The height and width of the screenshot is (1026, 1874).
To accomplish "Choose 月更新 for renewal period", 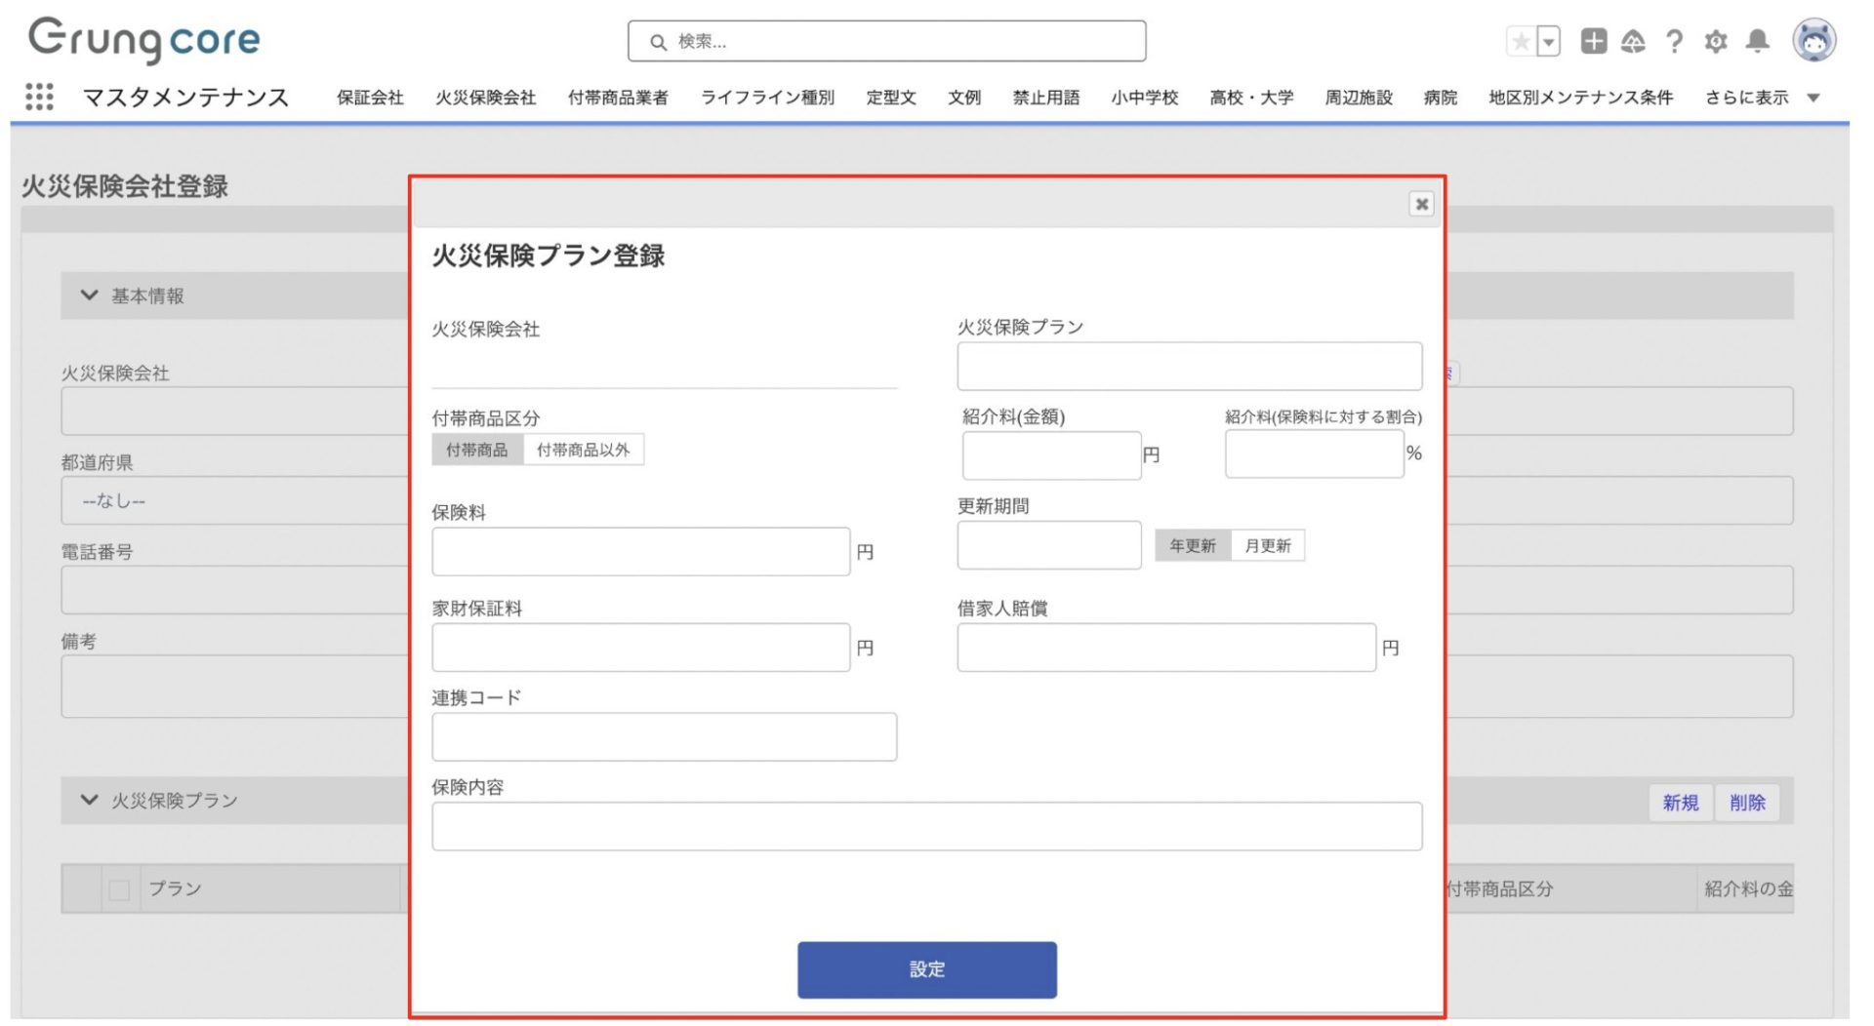I will pyautogui.click(x=1267, y=545).
